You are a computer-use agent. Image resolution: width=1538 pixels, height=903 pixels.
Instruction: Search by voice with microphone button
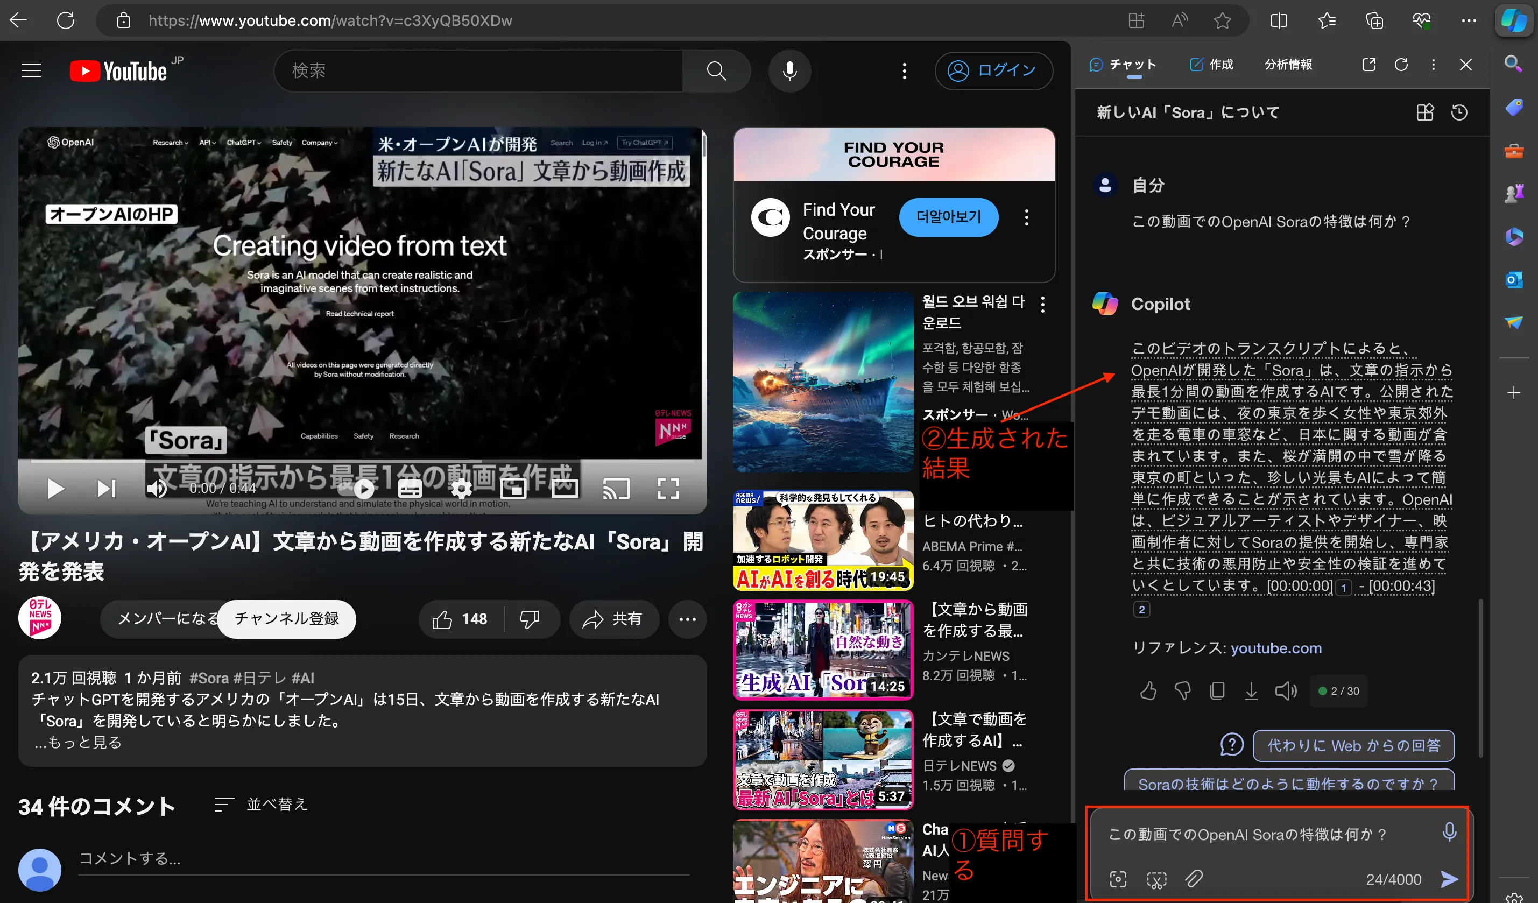click(789, 71)
